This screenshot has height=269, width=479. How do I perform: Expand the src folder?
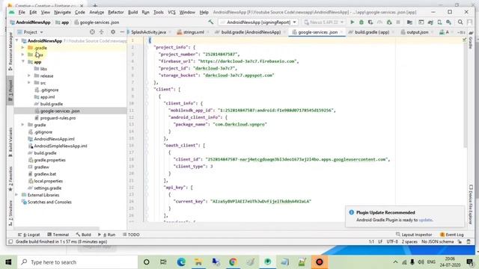click(x=29, y=83)
